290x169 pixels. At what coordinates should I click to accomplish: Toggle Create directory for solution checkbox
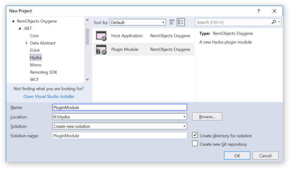pyautogui.click(x=195, y=135)
